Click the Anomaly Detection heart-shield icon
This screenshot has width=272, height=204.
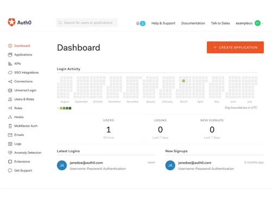click(x=10, y=152)
